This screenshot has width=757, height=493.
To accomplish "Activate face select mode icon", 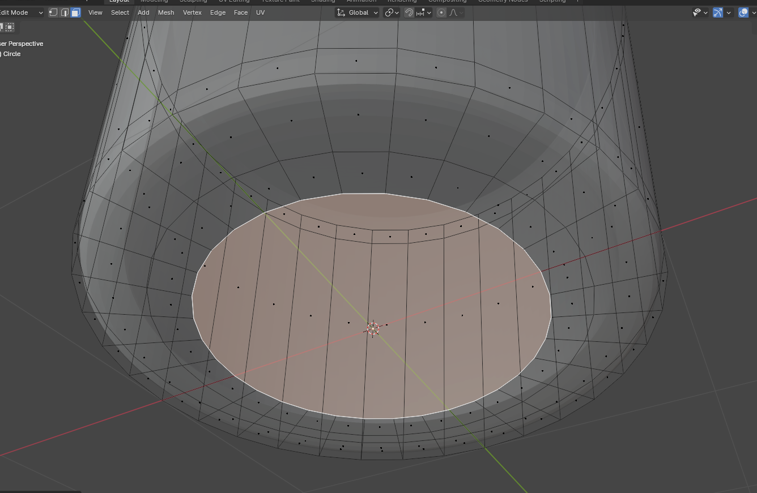I will point(75,12).
